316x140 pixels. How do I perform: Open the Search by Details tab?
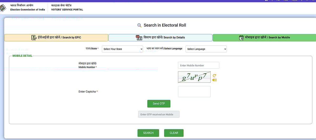coord(160,38)
